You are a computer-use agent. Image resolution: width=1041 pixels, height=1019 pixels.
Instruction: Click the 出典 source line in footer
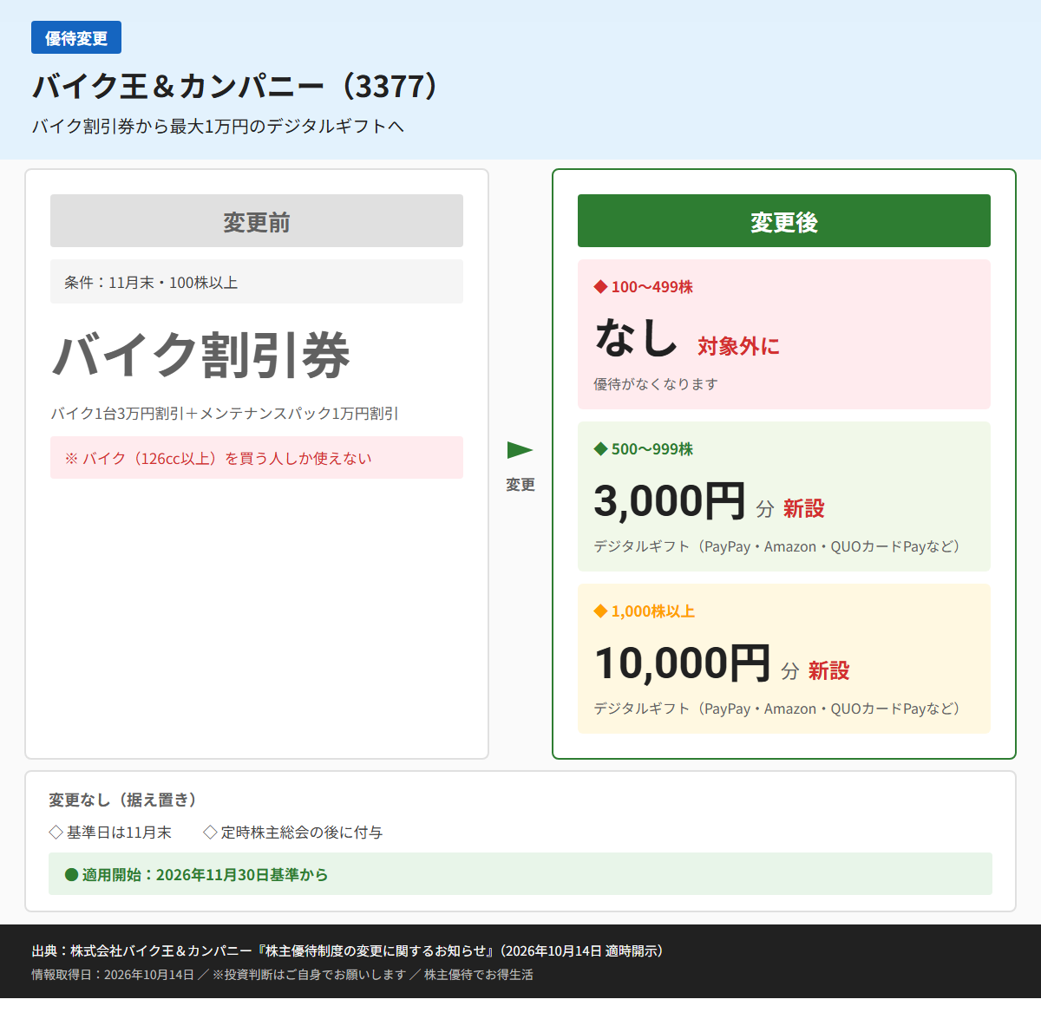349,951
